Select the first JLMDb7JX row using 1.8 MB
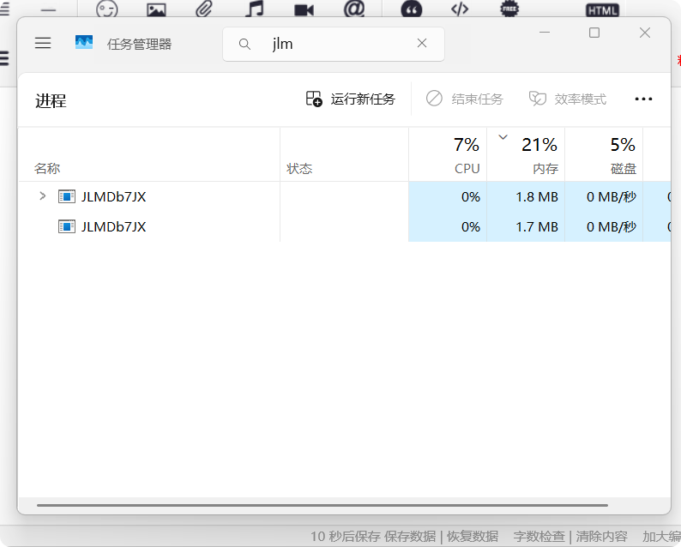This screenshot has height=547, width=681. 344,196
